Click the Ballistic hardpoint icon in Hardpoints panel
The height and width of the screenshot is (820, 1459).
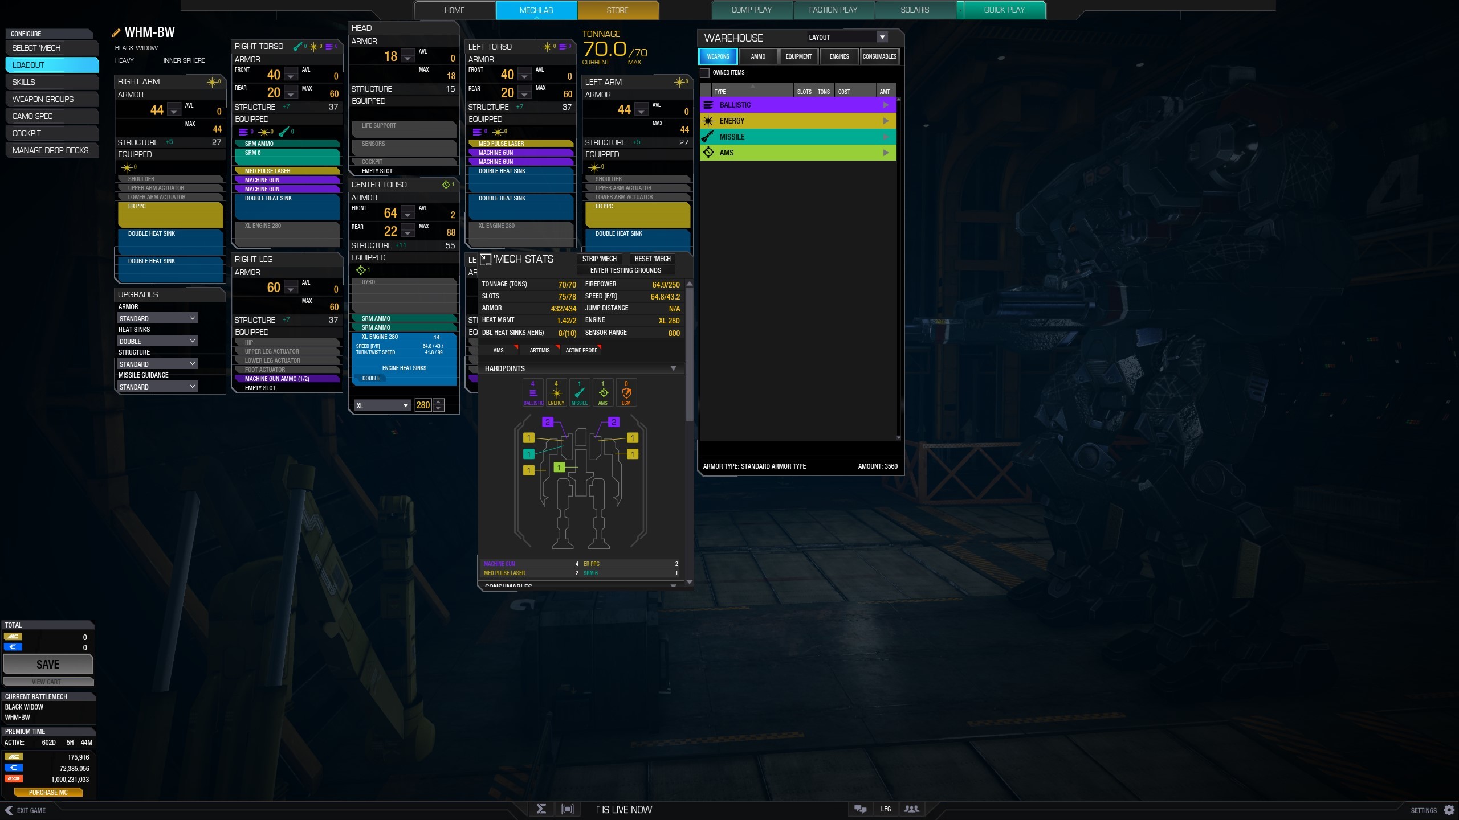click(x=533, y=392)
